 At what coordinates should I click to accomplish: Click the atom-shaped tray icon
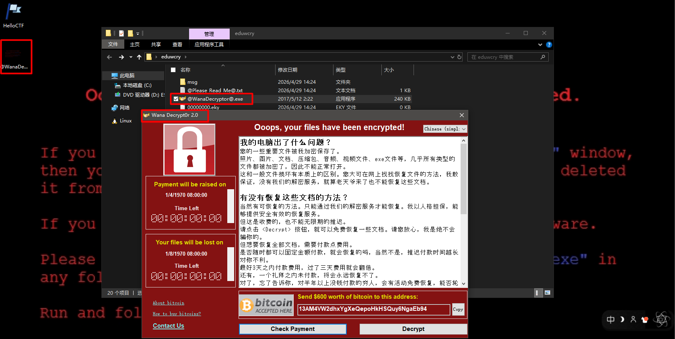pos(662,320)
